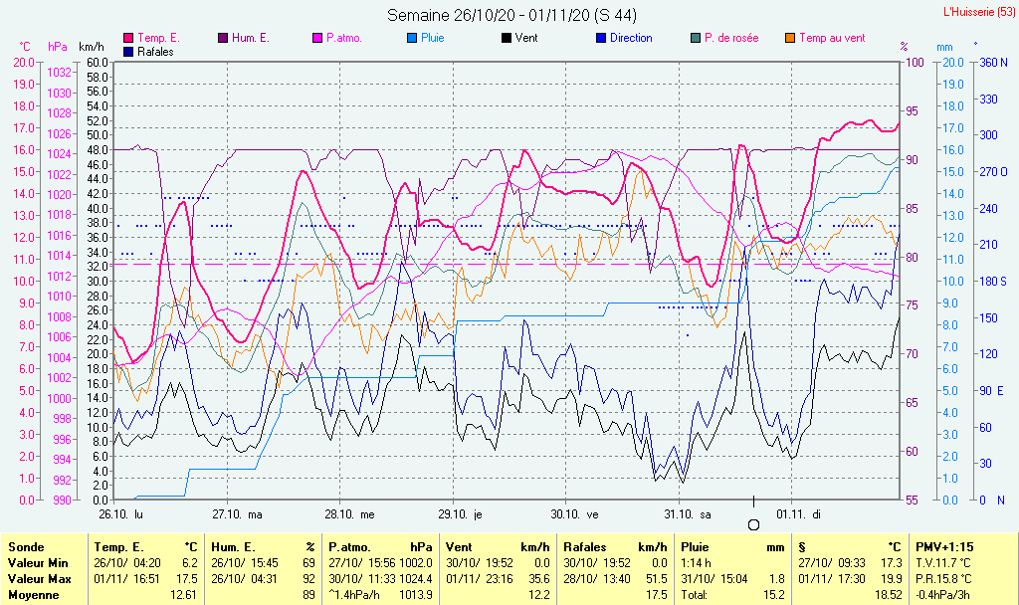Select the 'Rafales' legend label
The image size is (1019, 605).
point(155,52)
